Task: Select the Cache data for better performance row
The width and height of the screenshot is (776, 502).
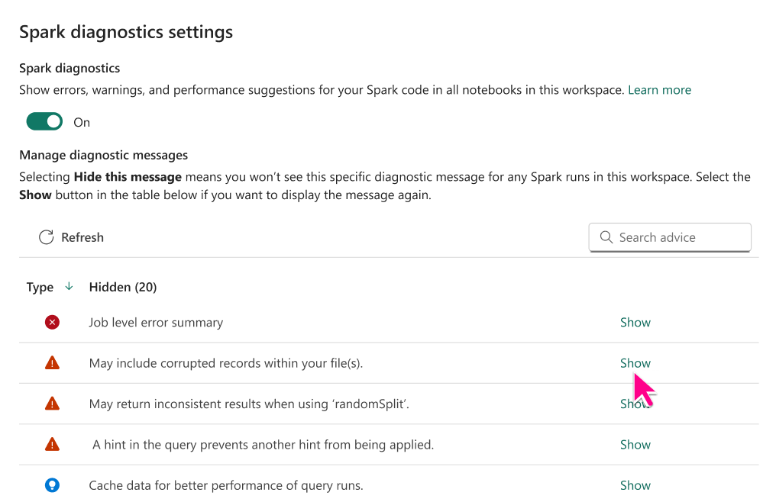Action: (x=389, y=485)
